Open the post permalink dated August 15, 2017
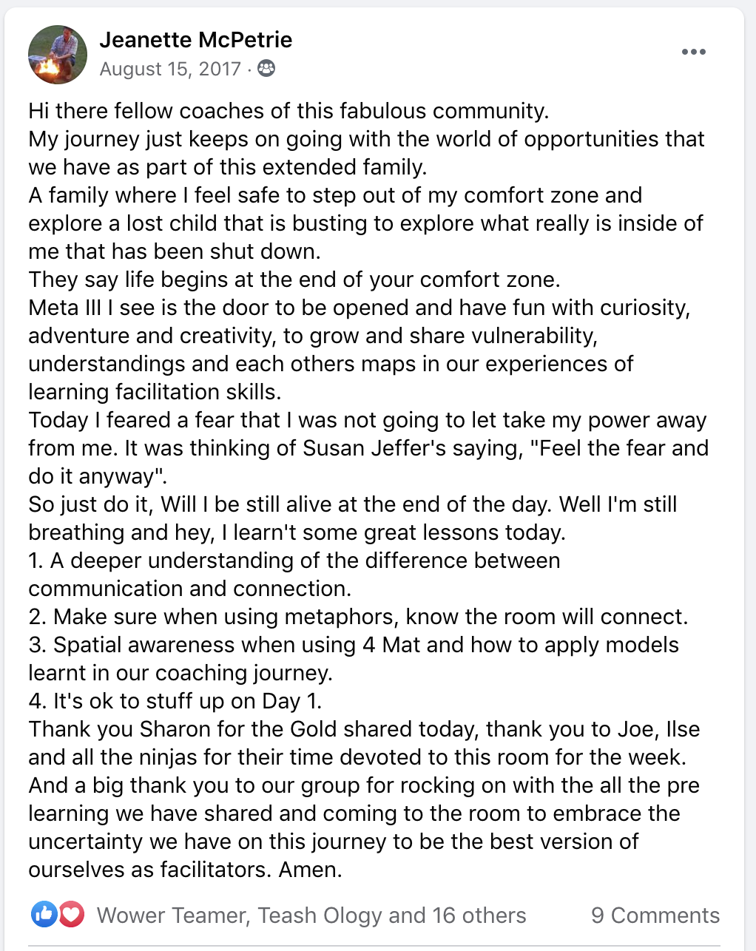Image resolution: width=756 pixels, height=951 pixels. click(x=170, y=69)
